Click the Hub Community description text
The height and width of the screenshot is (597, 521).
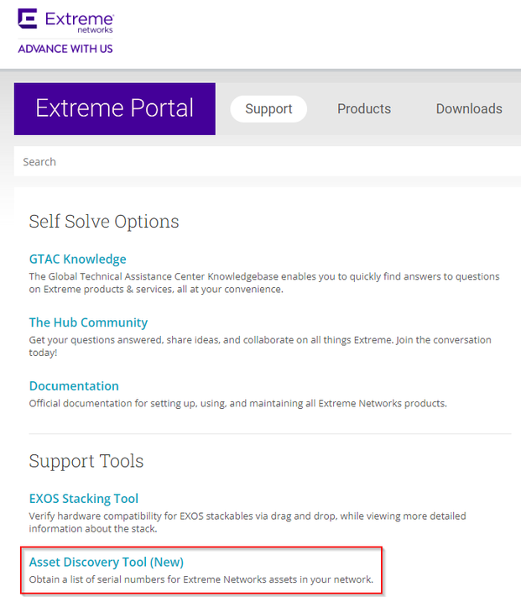point(260,346)
